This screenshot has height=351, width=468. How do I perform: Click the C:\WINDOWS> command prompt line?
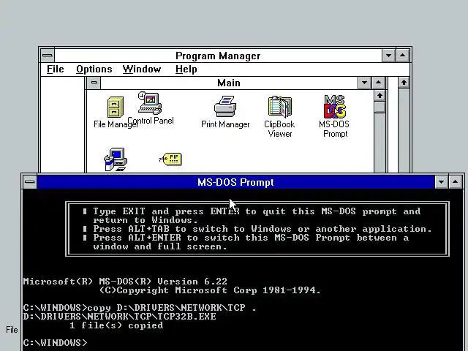56,343
